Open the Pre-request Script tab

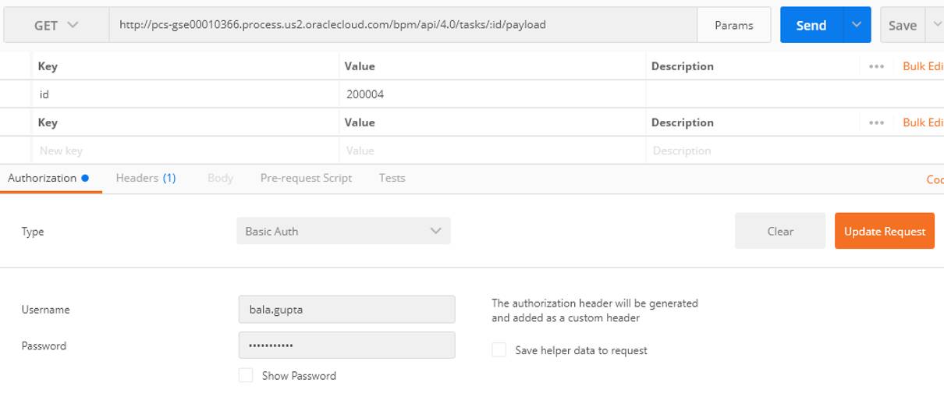pos(306,178)
